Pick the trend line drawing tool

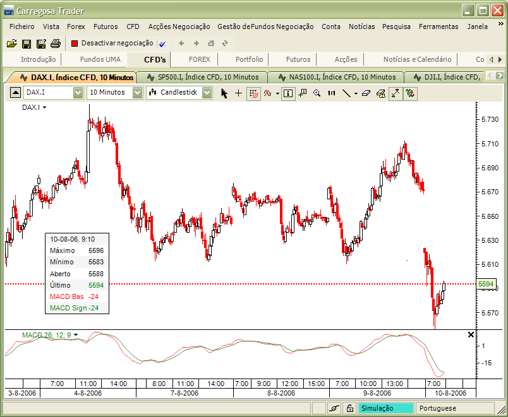click(346, 93)
